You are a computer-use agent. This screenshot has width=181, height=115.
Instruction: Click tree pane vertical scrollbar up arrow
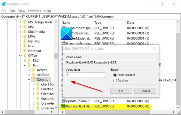[x=56, y=22]
